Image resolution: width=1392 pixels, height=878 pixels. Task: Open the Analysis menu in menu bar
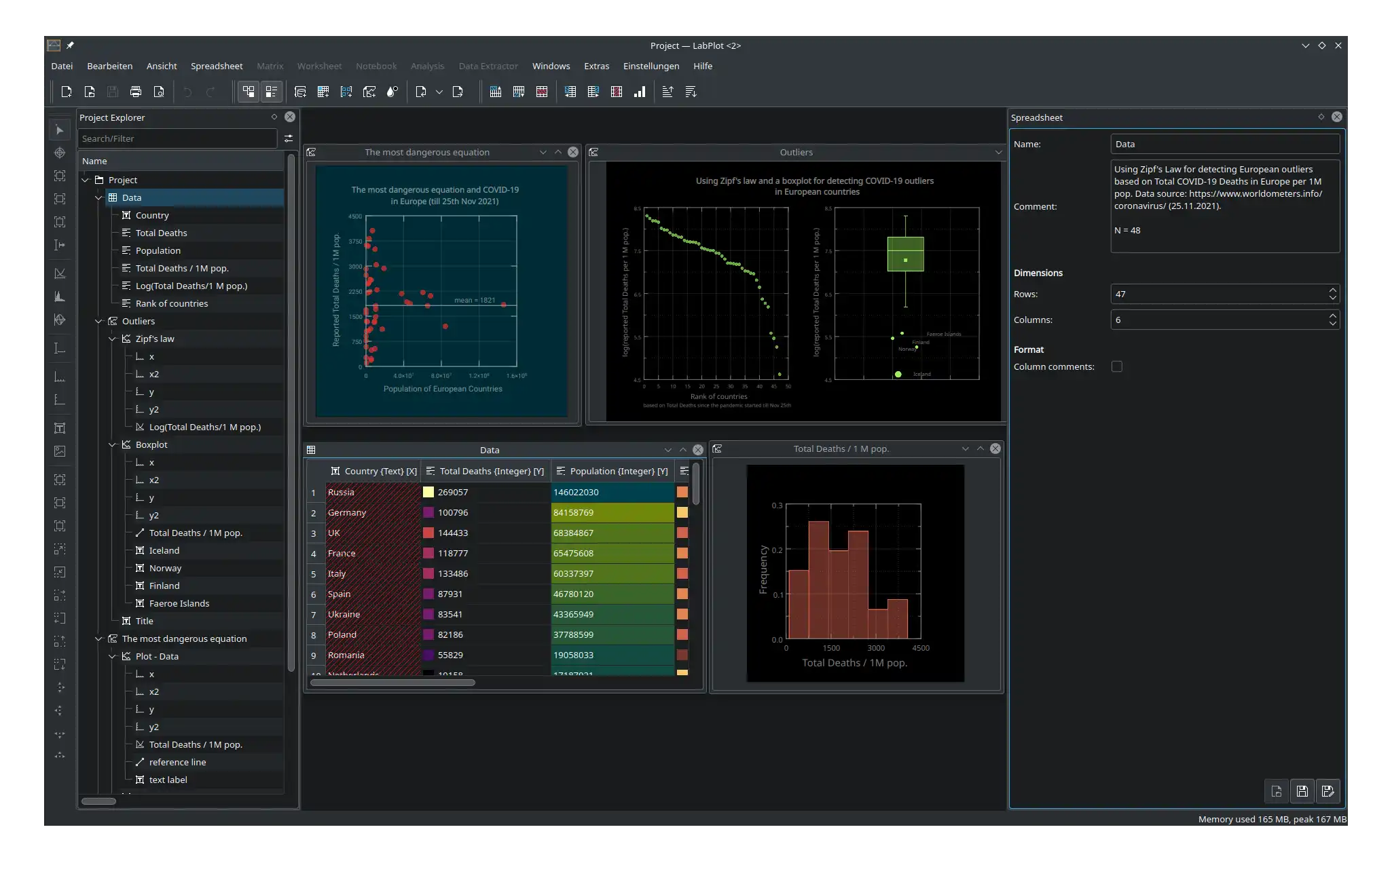point(426,66)
